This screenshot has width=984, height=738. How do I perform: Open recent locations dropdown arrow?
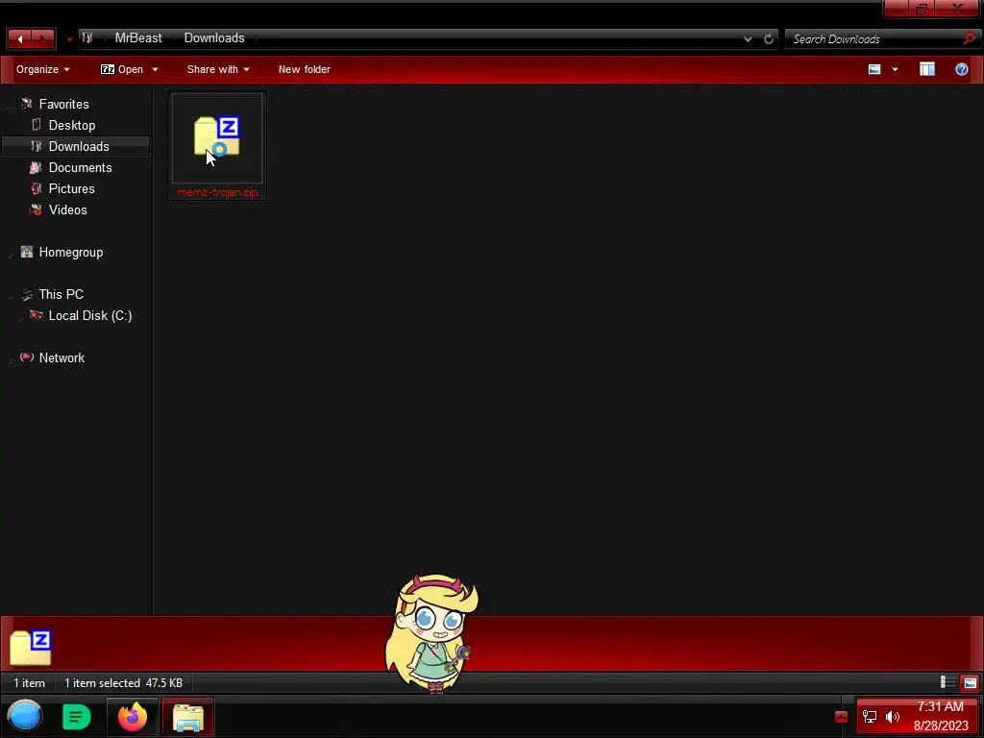point(69,39)
